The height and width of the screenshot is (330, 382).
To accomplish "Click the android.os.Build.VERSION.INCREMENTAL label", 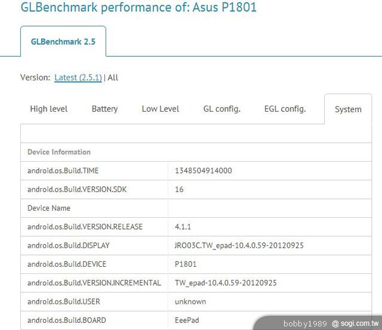I will pos(94,283).
